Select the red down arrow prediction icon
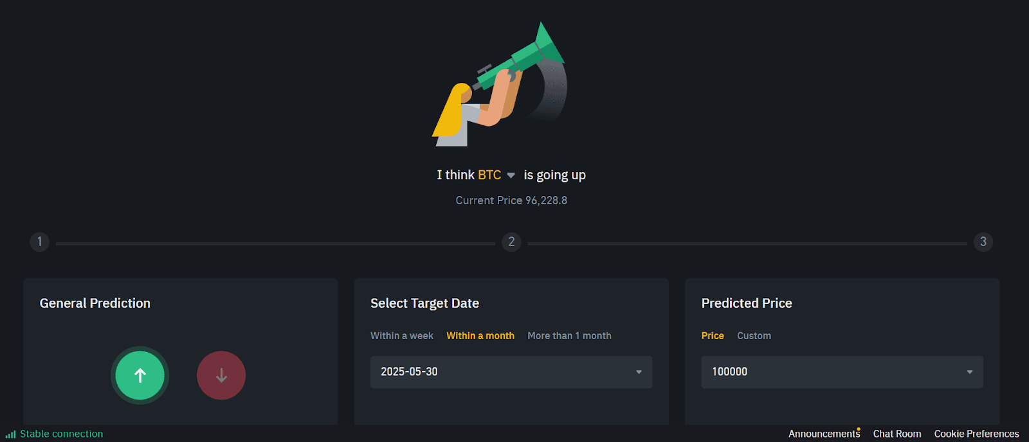1029x442 pixels. coord(221,375)
